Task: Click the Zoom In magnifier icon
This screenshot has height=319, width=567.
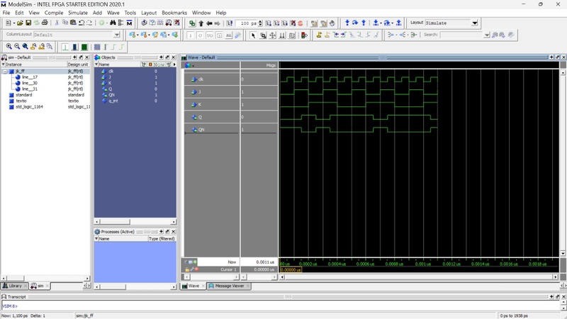Action: pos(9,47)
